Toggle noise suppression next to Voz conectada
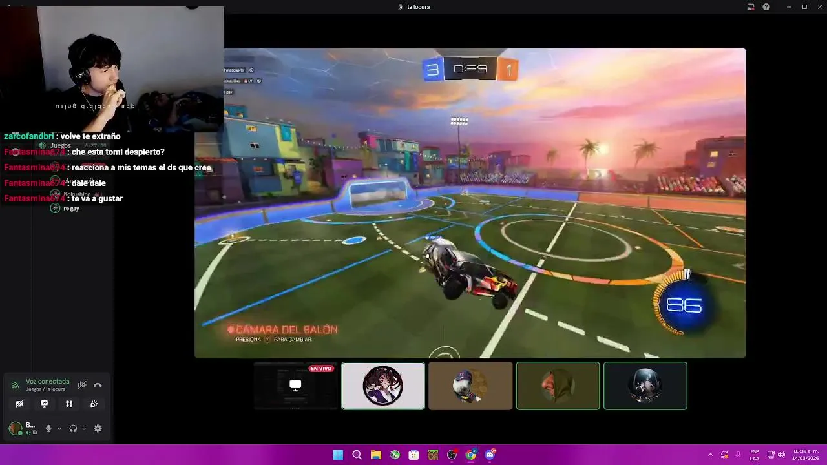 [82, 385]
